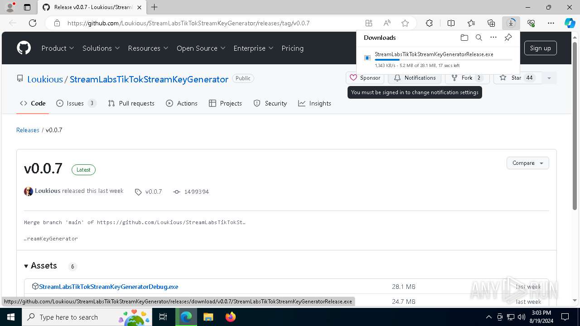Image resolution: width=580 pixels, height=326 pixels.
Task: Open Task View on taskbar
Action: [164, 317]
